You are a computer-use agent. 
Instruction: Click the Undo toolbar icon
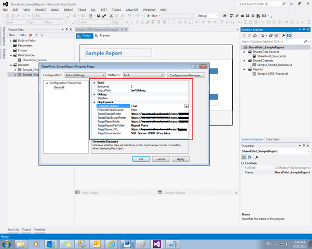pos(130,16)
